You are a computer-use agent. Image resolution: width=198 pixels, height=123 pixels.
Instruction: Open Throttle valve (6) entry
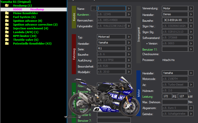point(26,40)
